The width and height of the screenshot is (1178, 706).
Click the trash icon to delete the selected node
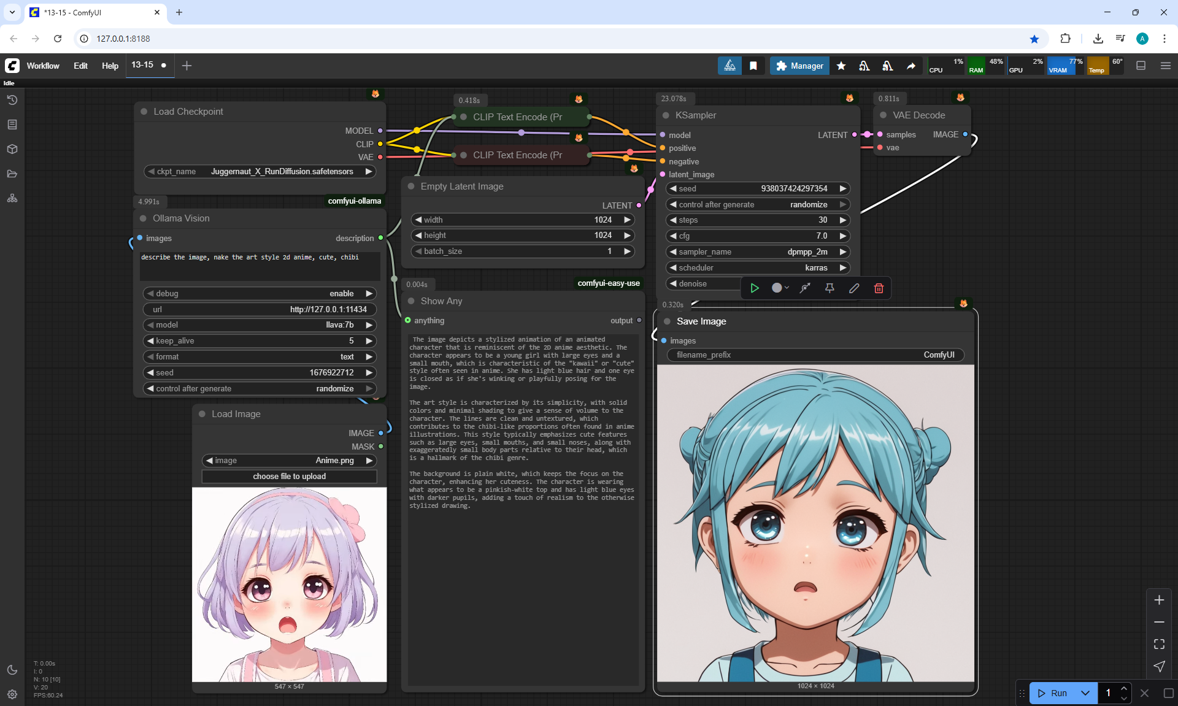879,288
